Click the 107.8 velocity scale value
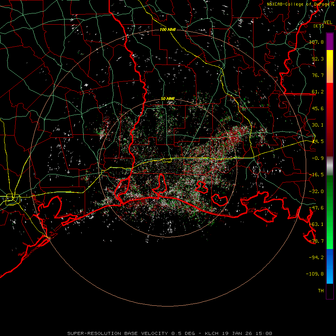This screenshot has width=336, height=336. (316, 42)
